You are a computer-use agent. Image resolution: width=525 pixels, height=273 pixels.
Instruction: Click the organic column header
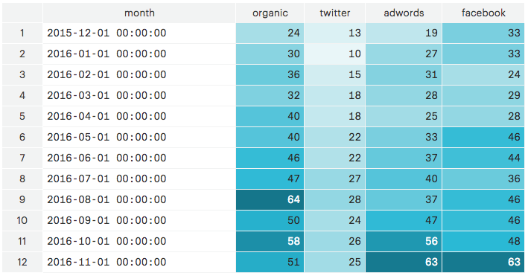[270, 13]
